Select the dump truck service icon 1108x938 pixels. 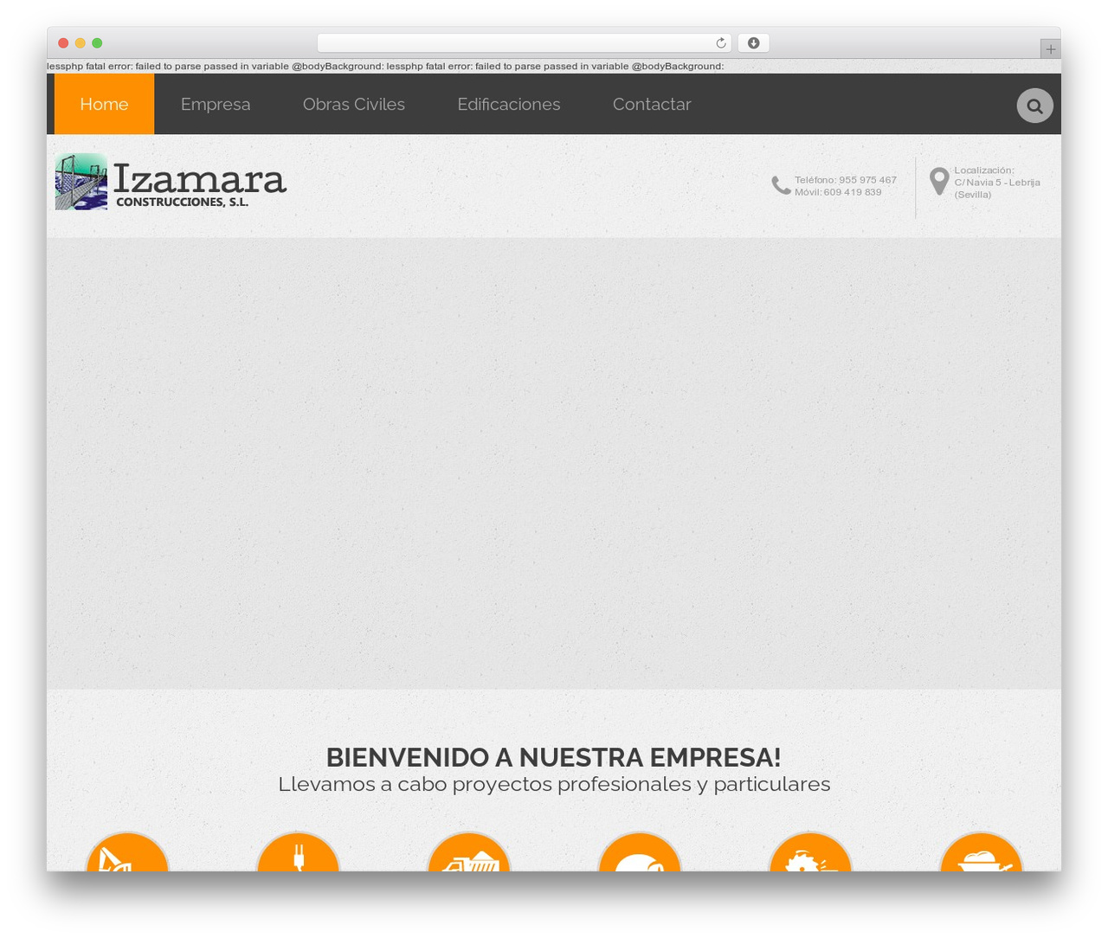(x=469, y=851)
